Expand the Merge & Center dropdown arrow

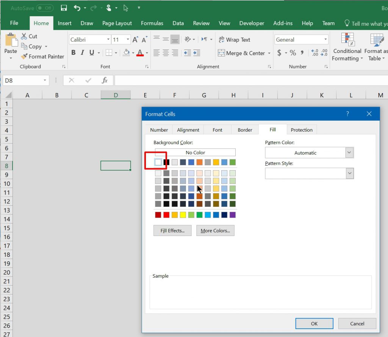(269, 53)
